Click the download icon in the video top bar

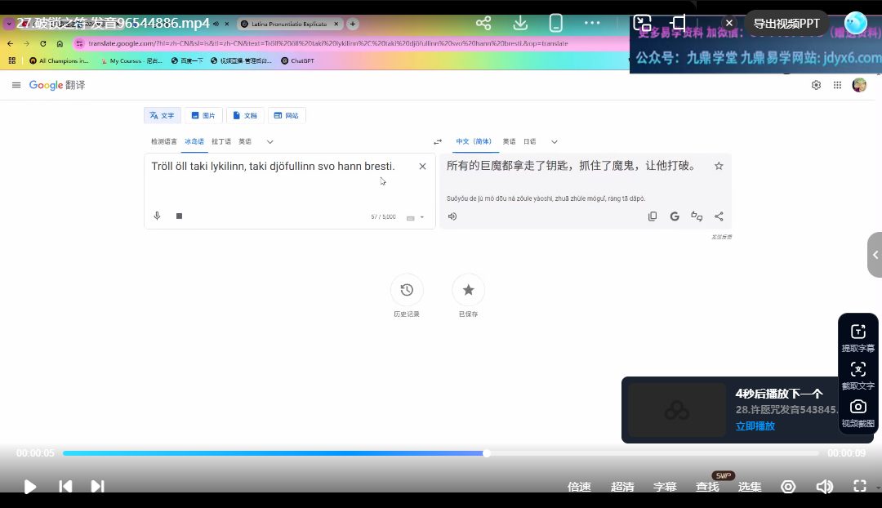pos(520,23)
